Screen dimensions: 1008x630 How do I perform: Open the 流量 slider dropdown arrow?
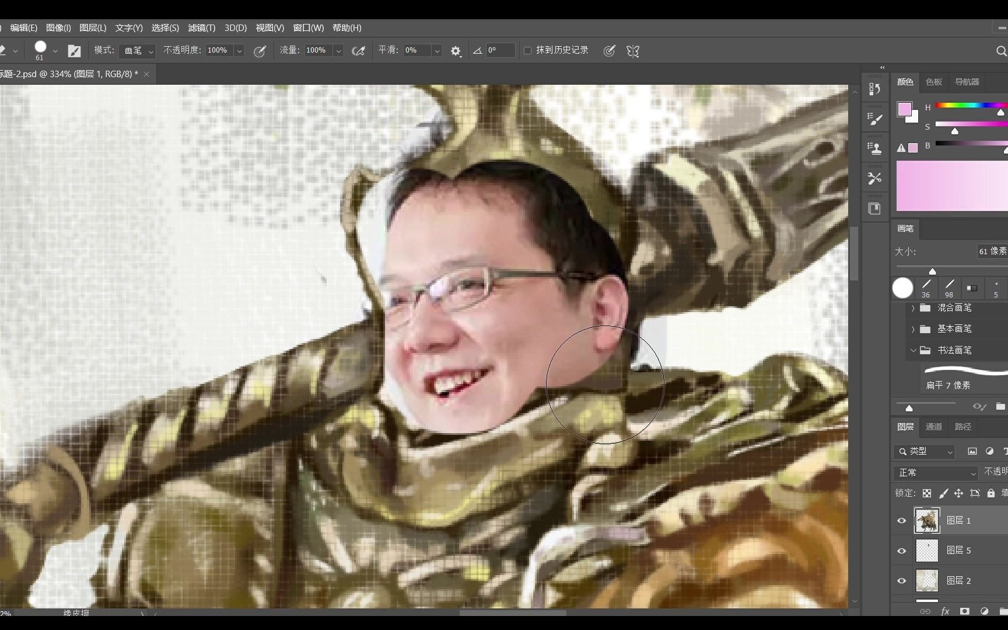click(338, 51)
